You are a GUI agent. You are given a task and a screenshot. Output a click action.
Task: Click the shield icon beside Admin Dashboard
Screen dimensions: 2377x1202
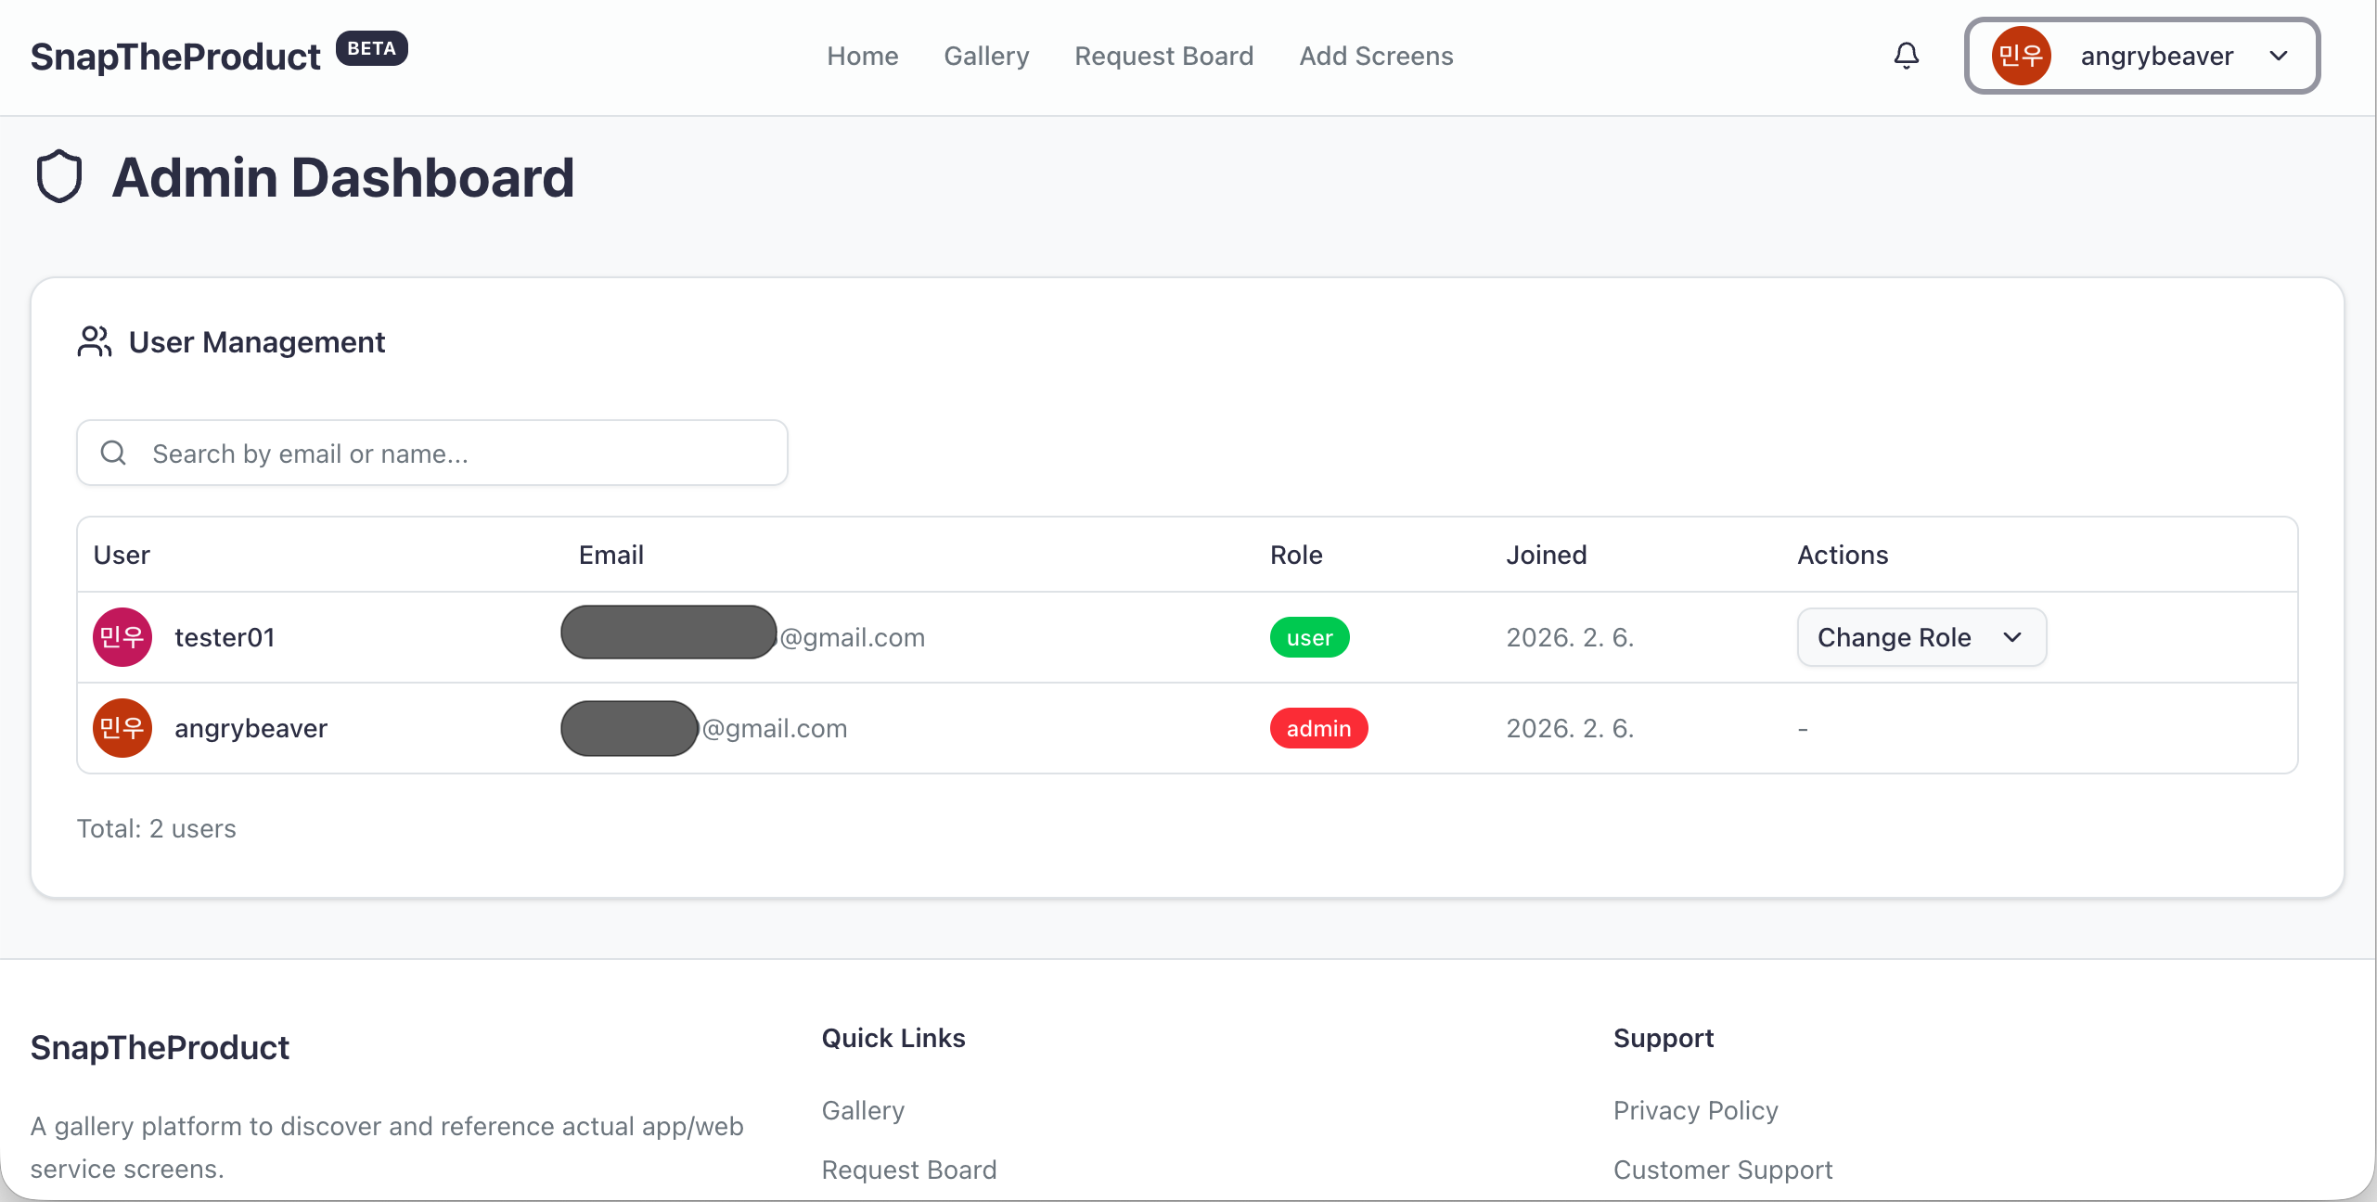[x=59, y=176]
